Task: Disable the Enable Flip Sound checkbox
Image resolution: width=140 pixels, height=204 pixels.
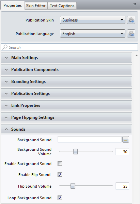Action: tap(60, 174)
